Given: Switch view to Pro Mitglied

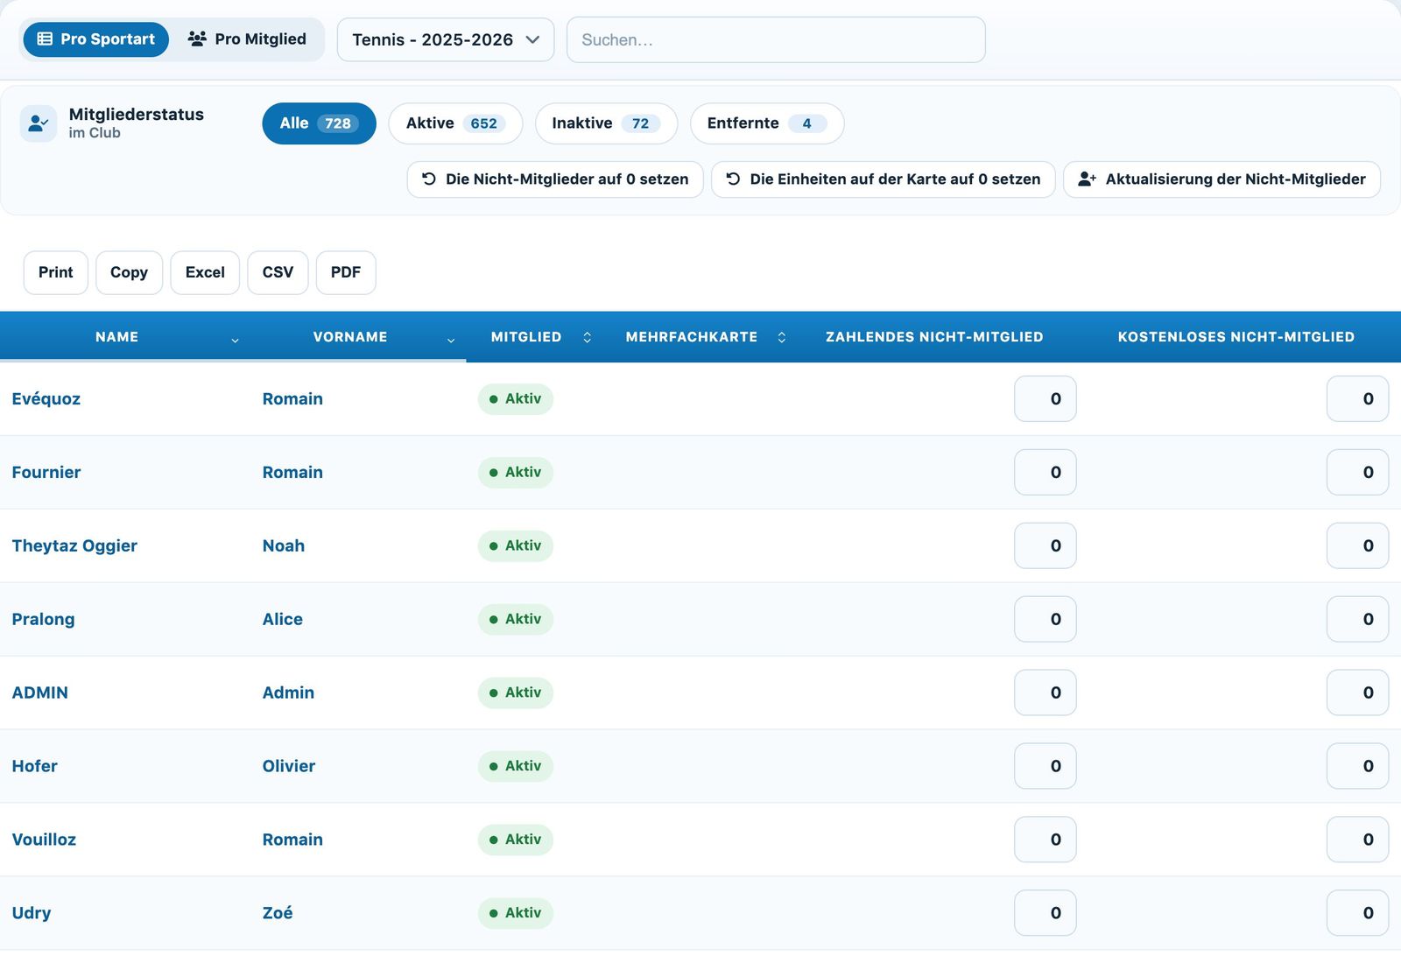Looking at the screenshot, I should tap(247, 39).
